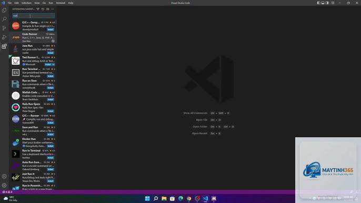
Task: Install the Java Run extension
Action: click(x=51, y=53)
